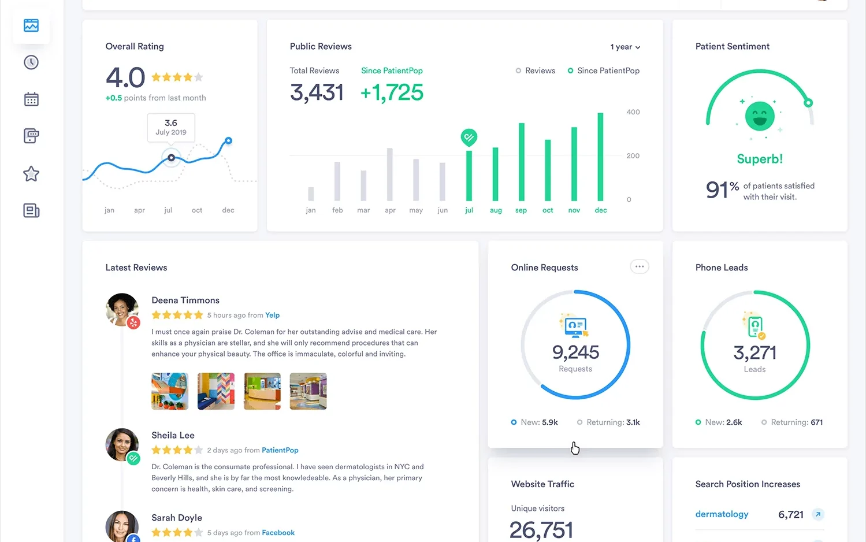Open the calendar icon in sidebar

pyautogui.click(x=31, y=99)
